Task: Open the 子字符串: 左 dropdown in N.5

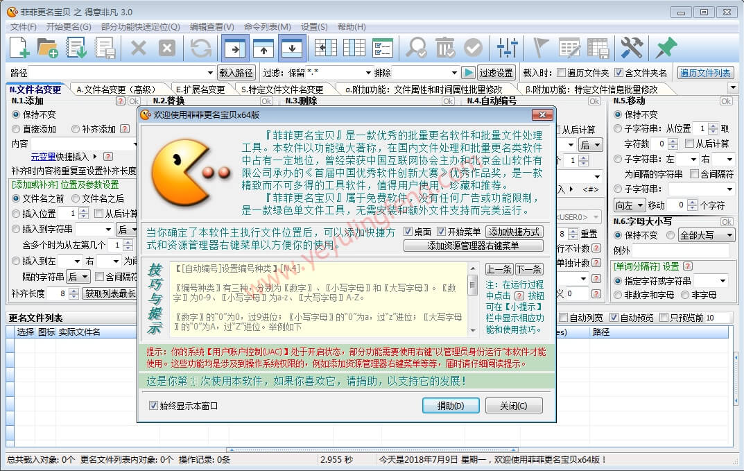Action: click(x=693, y=159)
